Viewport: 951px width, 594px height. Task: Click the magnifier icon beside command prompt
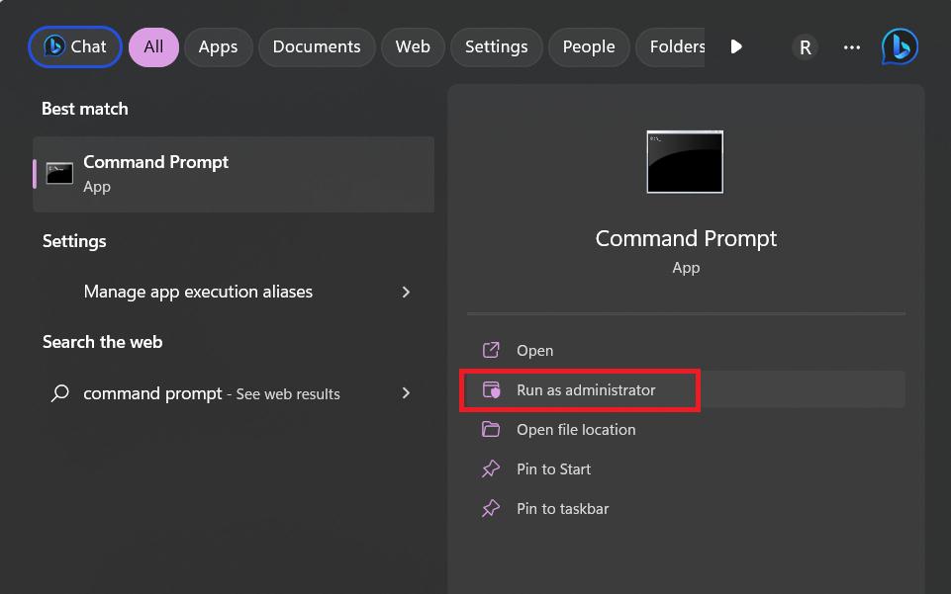coord(60,393)
